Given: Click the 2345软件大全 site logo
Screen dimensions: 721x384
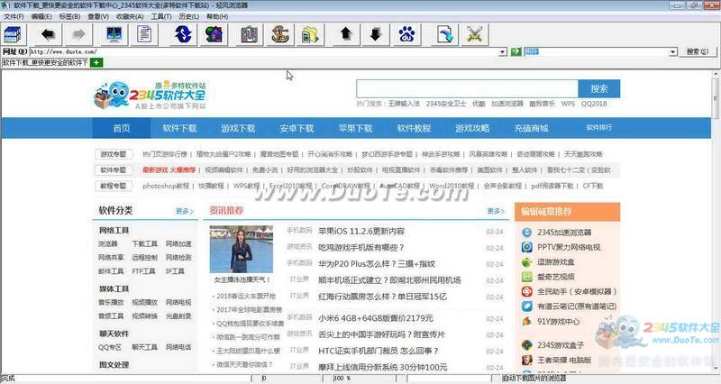Looking at the screenshot, I should [x=150, y=96].
